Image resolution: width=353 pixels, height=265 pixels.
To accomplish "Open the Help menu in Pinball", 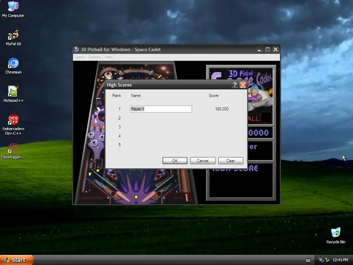I will click(109, 57).
